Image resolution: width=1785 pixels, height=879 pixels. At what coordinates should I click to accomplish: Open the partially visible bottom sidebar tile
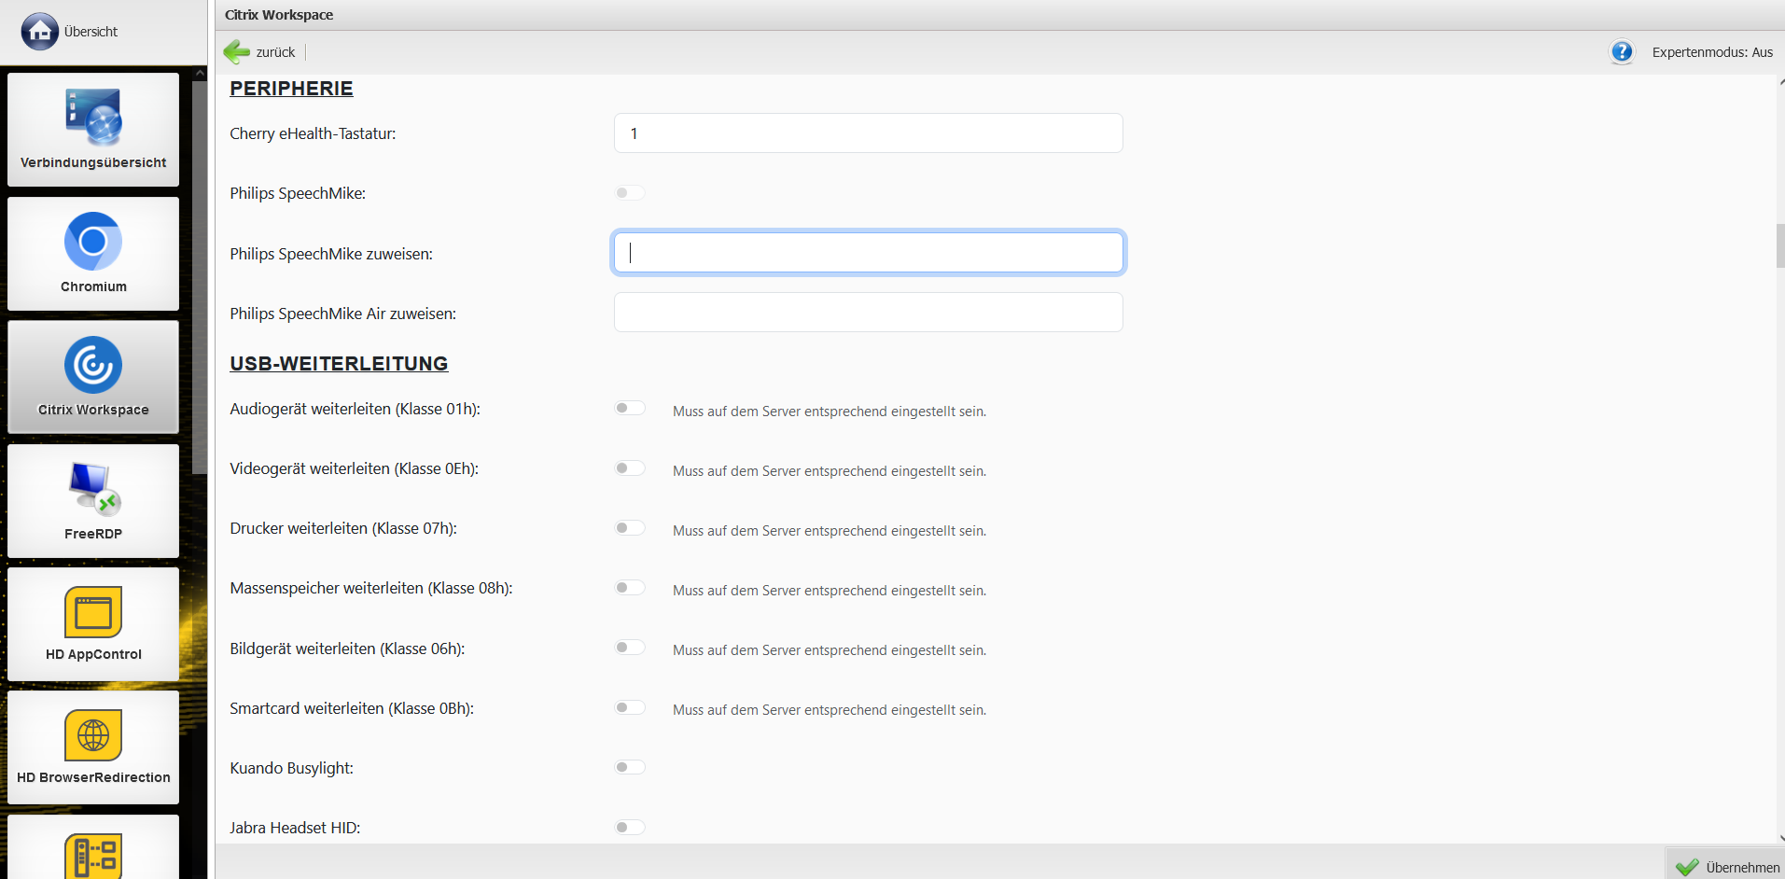click(93, 847)
